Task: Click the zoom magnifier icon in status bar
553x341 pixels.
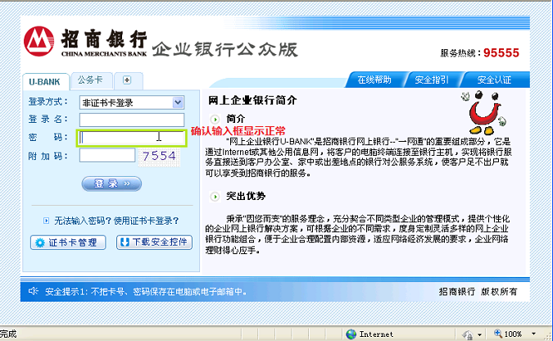Action: pos(497,333)
